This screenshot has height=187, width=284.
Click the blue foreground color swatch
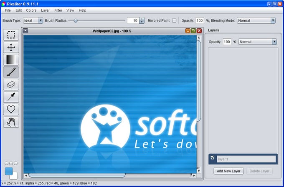pyautogui.click(x=8, y=171)
